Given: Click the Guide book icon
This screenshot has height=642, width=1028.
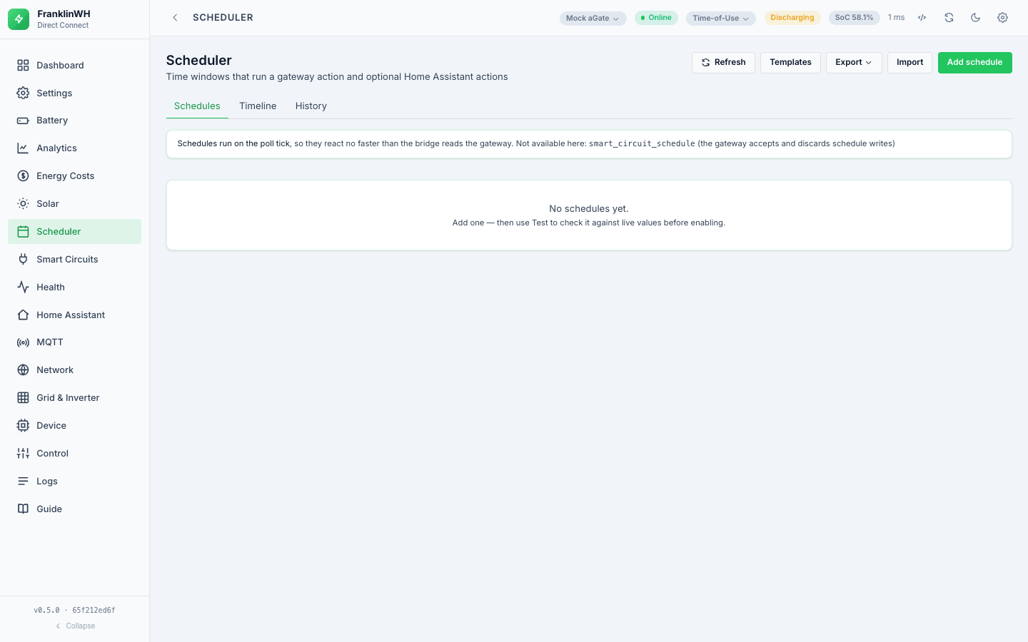Looking at the screenshot, I should tap(23, 509).
